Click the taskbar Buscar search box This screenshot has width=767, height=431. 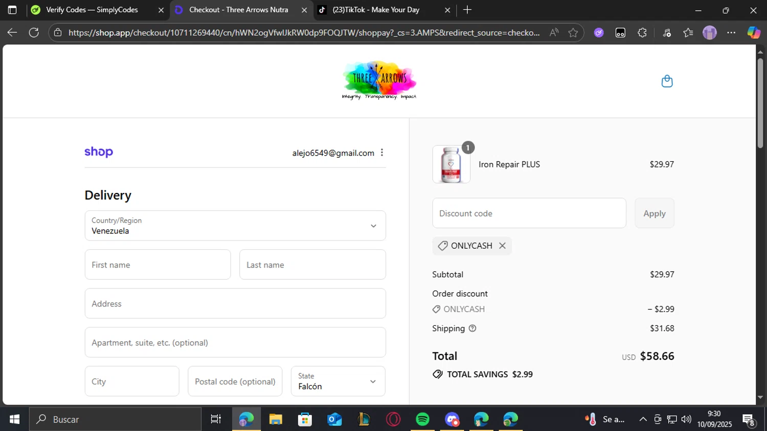pos(115,419)
